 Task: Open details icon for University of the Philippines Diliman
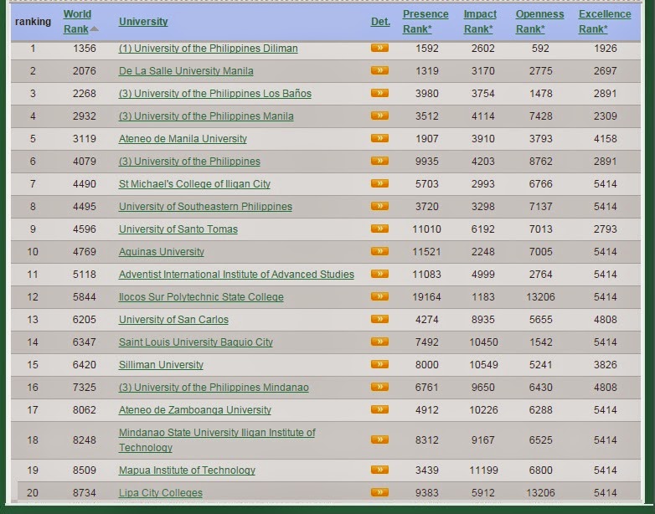[x=379, y=48]
